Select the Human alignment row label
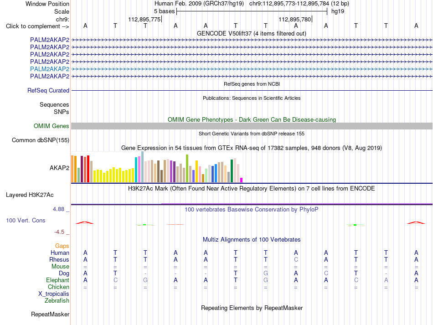Screen dimensions: 433x325 60,253
